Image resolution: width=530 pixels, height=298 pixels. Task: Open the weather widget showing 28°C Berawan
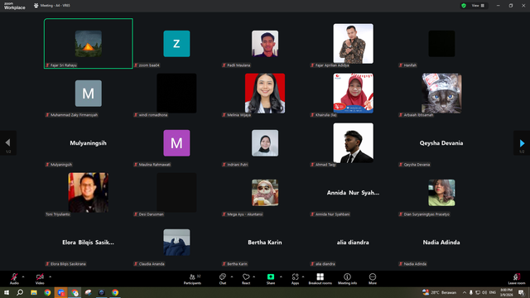pyautogui.click(x=440, y=292)
